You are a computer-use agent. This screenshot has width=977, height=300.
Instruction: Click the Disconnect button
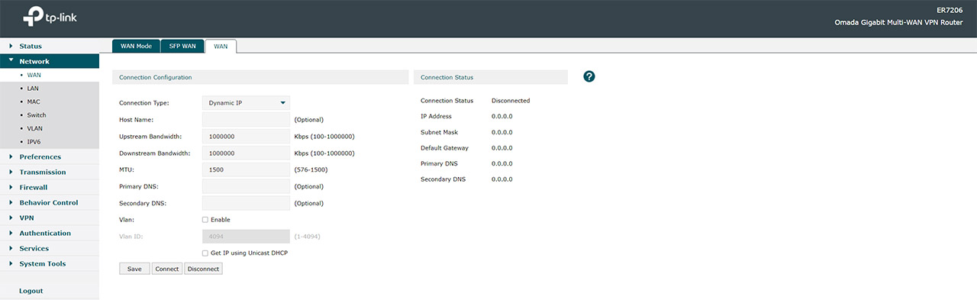pos(203,269)
